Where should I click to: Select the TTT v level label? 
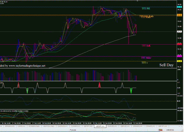point(145,63)
